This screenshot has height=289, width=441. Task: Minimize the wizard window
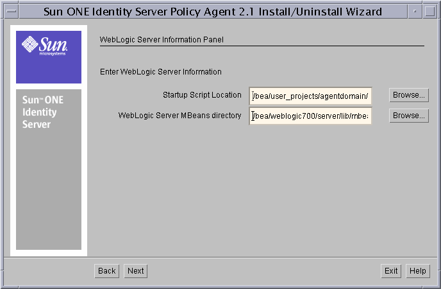[415, 12]
